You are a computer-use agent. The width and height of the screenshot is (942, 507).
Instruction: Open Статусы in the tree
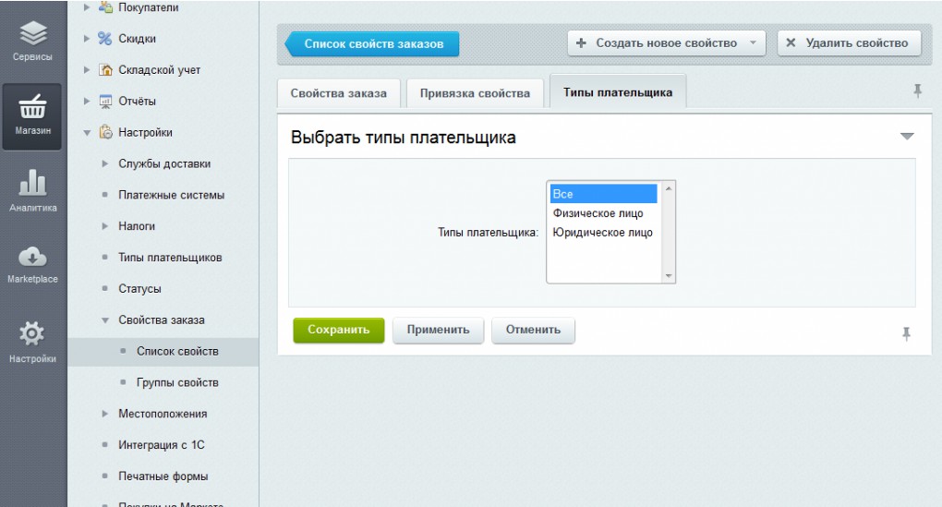[139, 288]
